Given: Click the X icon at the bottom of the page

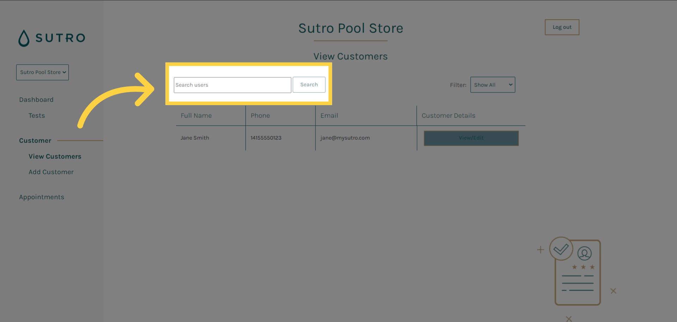Looking at the screenshot, I should click(x=569, y=318).
